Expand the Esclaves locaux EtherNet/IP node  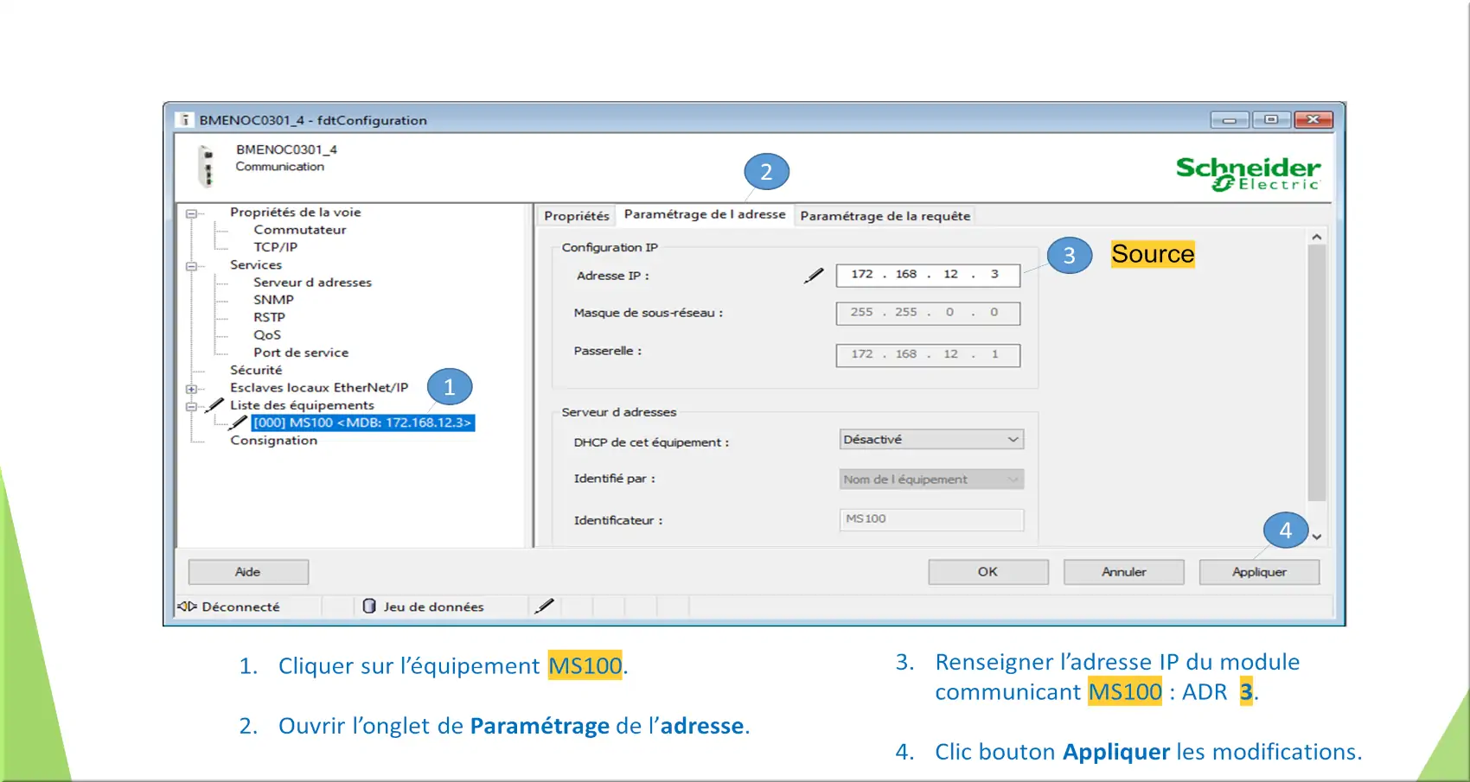(x=191, y=389)
